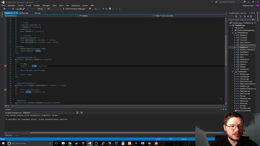Switch to the test.cpp editor tab

tap(37, 13)
